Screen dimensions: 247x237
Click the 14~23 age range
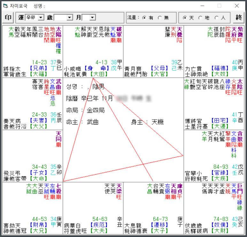tap(40, 62)
